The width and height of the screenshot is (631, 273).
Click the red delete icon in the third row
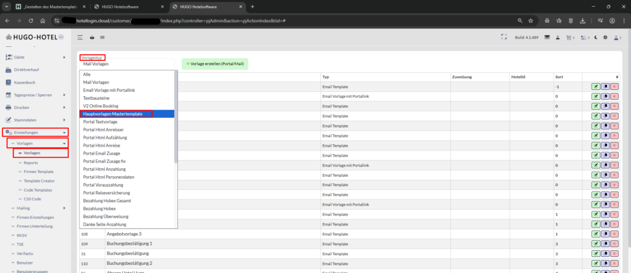(x=614, y=107)
